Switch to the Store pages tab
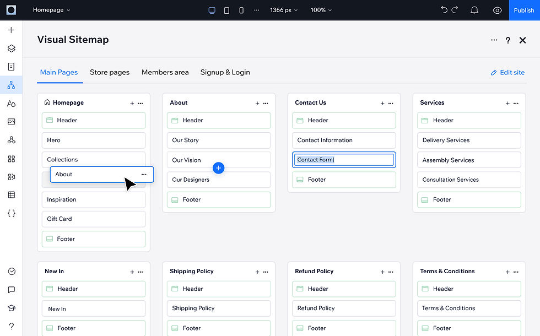The height and width of the screenshot is (336, 540). pos(110,72)
